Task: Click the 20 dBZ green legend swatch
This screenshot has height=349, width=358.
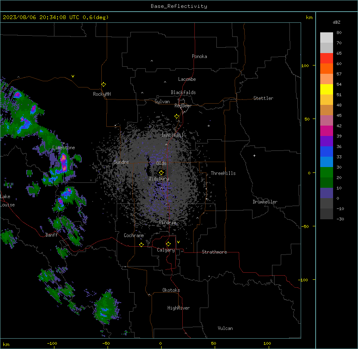Action: pyautogui.click(x=326, y=172)
